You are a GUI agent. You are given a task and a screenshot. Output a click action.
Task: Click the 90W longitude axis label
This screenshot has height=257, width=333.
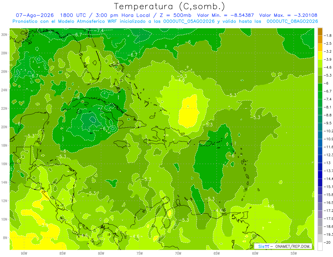point(24,253)
